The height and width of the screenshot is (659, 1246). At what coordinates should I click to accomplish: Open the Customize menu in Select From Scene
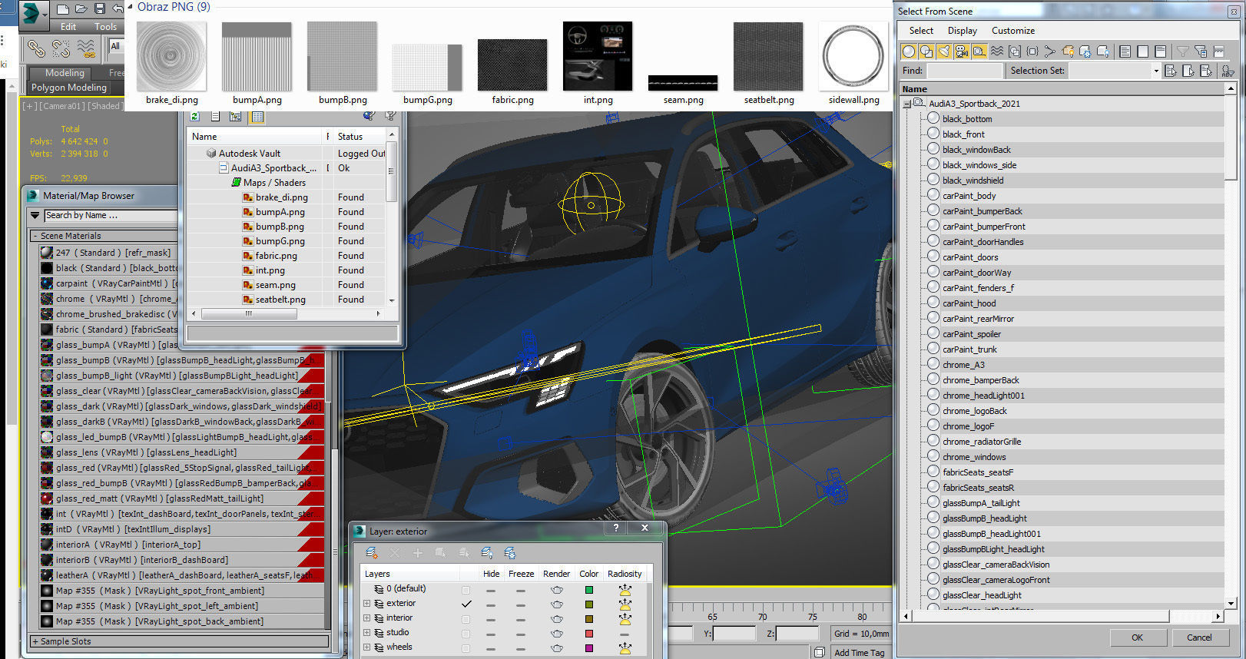click(1012, 31)
